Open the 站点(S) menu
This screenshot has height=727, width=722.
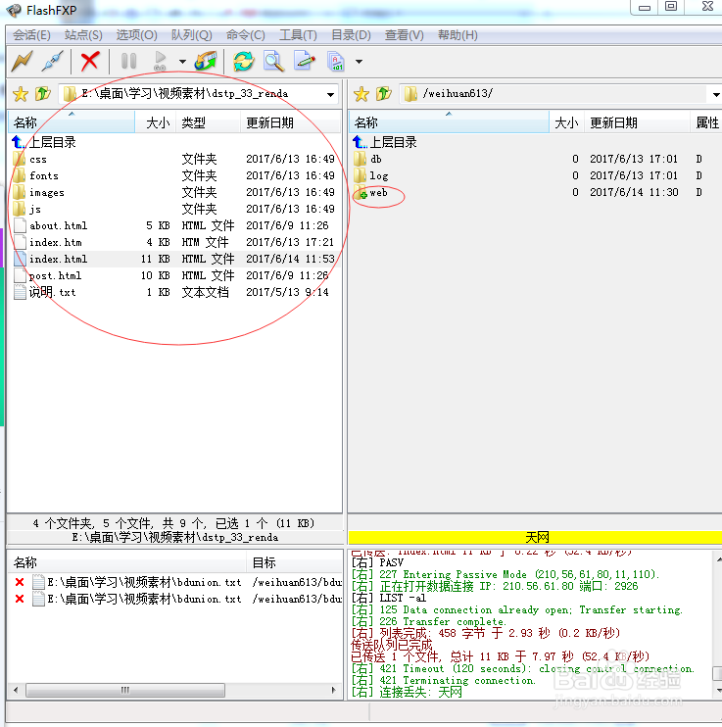[83, 35]
